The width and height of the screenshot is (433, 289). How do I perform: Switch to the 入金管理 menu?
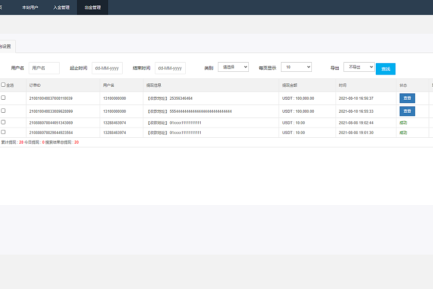point(61,7)
